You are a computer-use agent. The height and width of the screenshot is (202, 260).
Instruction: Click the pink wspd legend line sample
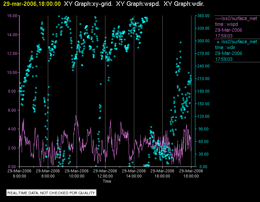[x=218, y=18]
